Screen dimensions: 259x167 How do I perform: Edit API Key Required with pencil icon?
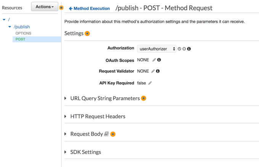[150, 83]
